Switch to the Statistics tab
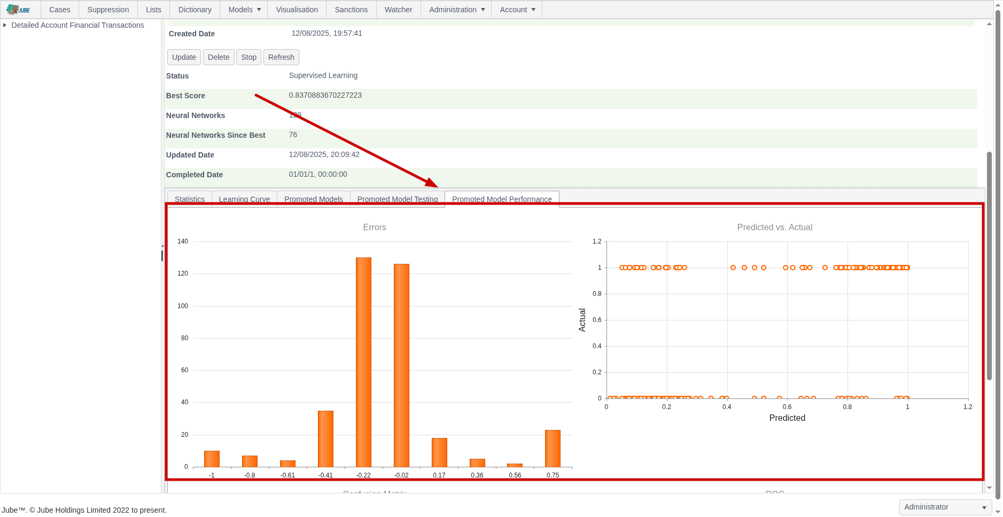 click(190, 199)
